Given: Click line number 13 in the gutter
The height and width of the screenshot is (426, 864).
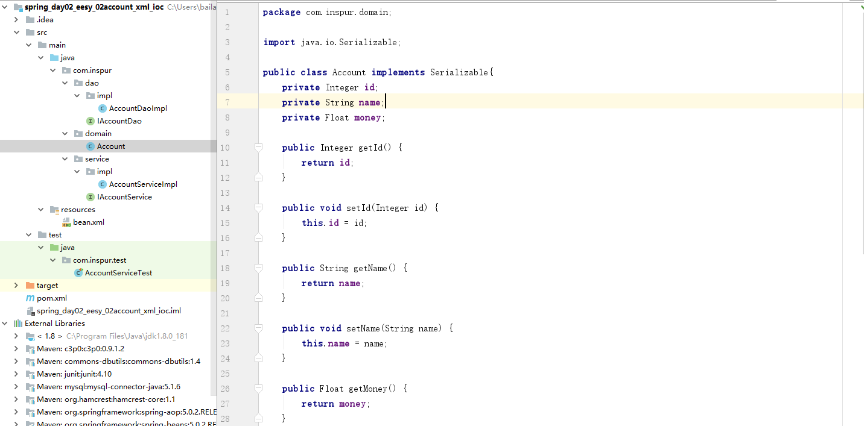Looking at the screenshot, I should click(x=225, y=193).
